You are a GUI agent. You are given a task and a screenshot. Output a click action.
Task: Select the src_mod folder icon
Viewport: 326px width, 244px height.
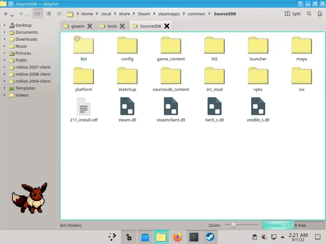pos(214,76)
